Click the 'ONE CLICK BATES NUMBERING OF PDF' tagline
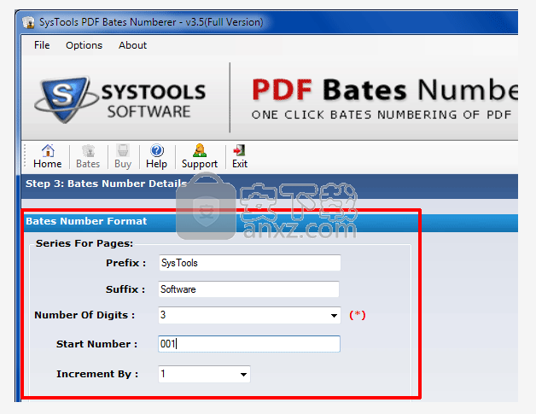 tap(382, 115)
